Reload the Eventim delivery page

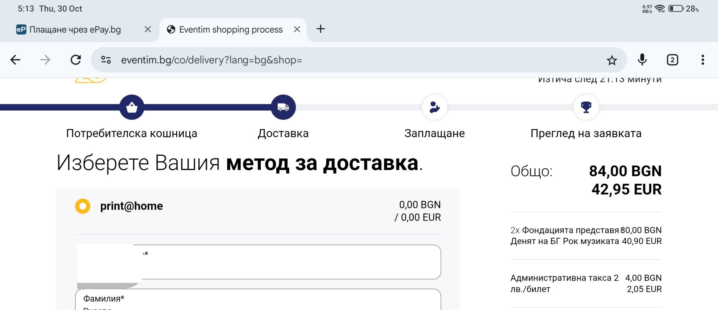tap(76, 60)
